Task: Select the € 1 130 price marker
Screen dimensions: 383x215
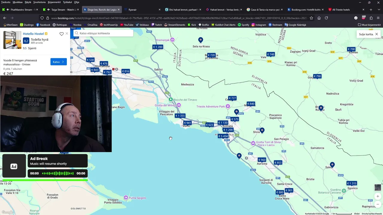Action: click(223, 123)
